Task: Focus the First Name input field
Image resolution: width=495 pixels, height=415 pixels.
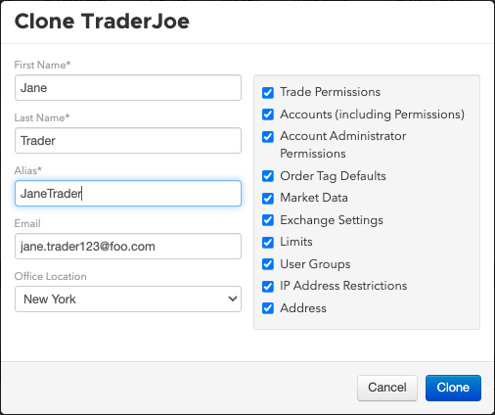Action: pyautogui.click(x=128, y=88)
